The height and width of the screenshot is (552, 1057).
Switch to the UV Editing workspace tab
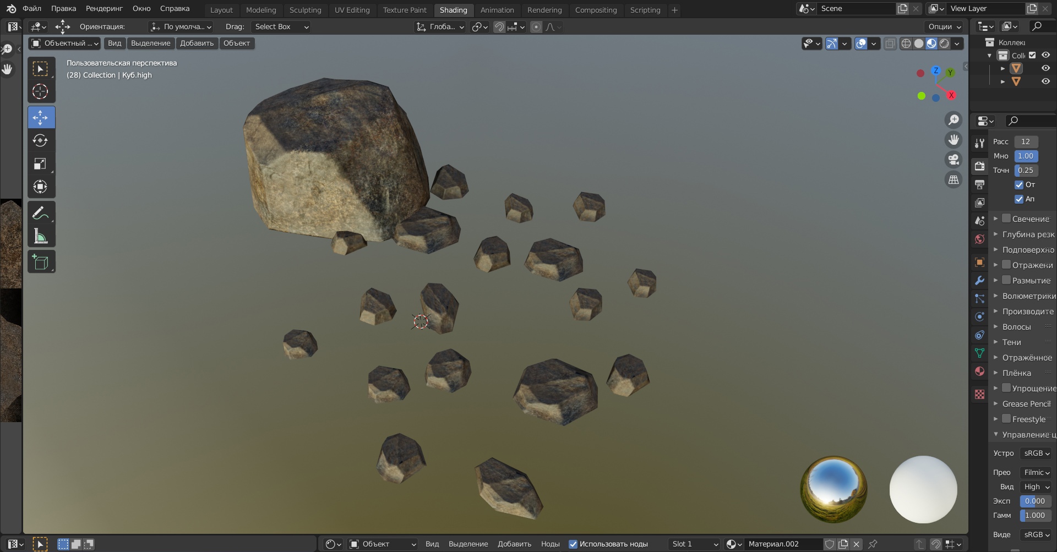[352, 10]
